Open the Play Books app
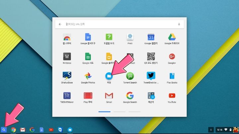The height and width of the screenshot is (134, 239). tap(172, 76)
